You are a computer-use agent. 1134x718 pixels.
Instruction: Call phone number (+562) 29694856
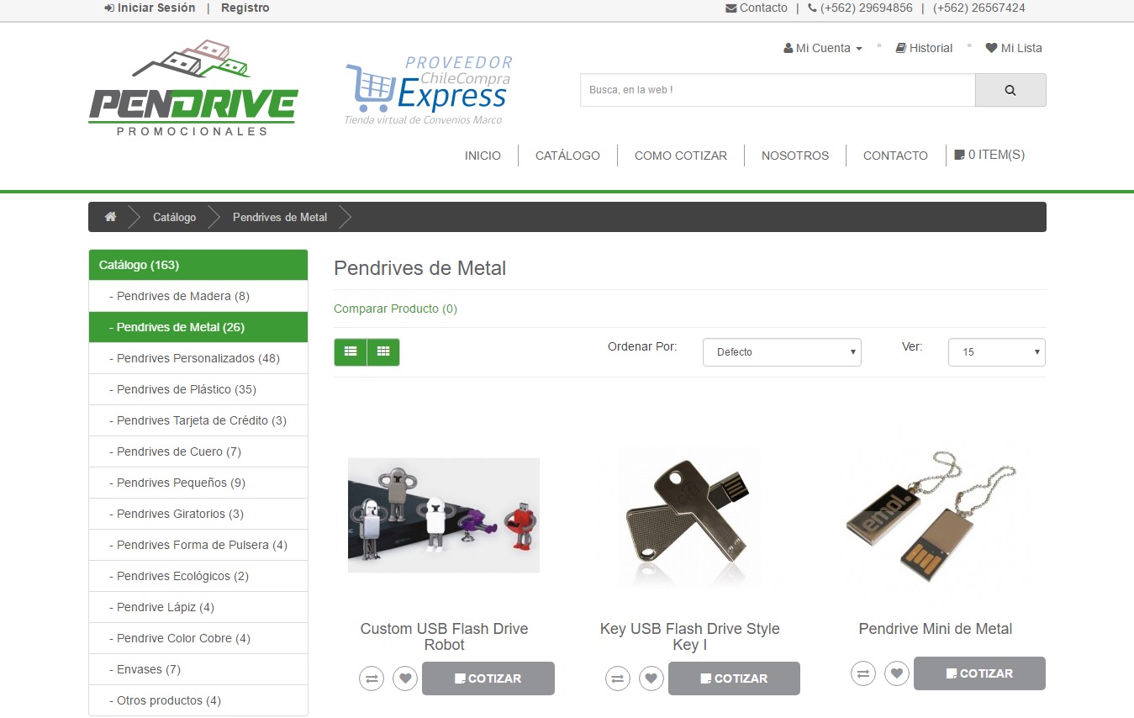(x=860, y=8)
